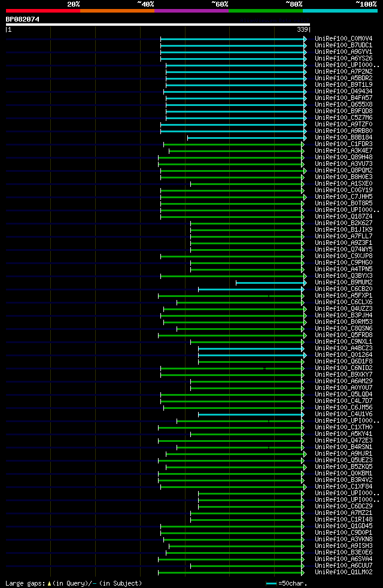Click the 339 end position label

point(302,29)
